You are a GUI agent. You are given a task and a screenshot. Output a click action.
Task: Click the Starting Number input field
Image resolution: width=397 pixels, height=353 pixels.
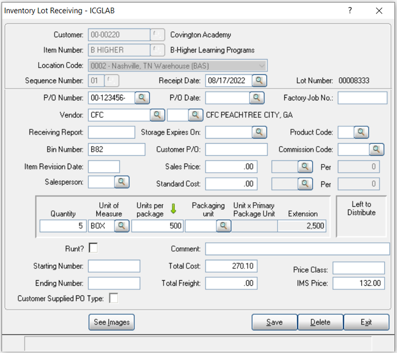tap(114, 266)
